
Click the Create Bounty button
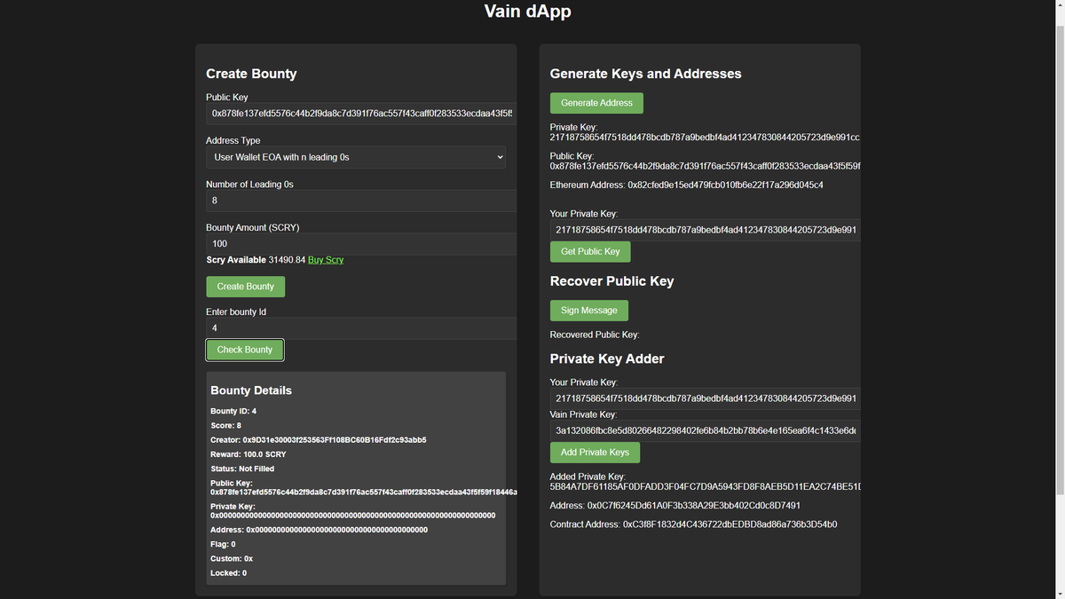point(246,287)
